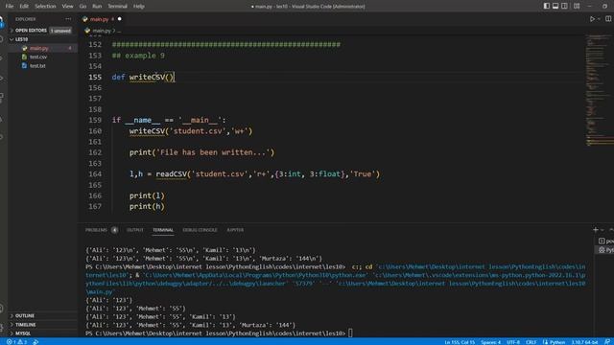Viewport: 614px width, 345px height.
Task: Place cursor on line 155 def writeCSV()
Action: (143, 77)
